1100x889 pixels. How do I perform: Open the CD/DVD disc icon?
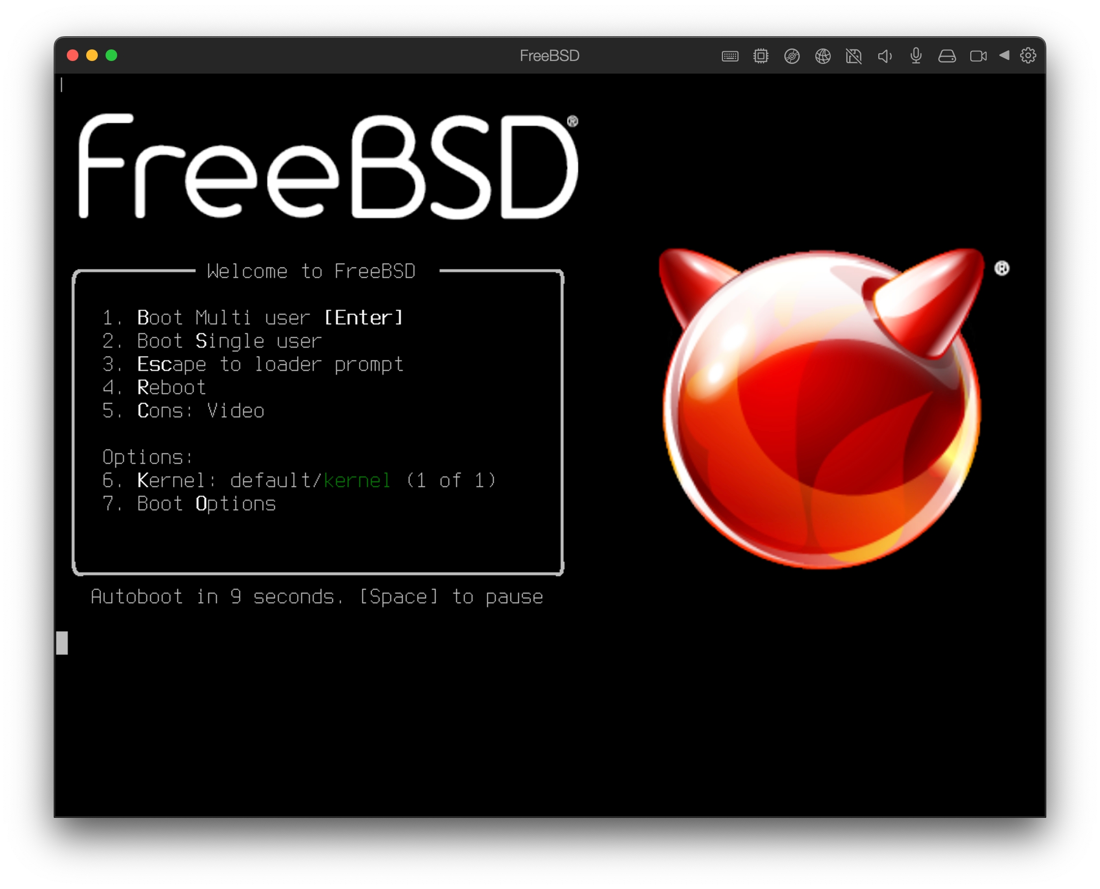pyautogui.click(x=792, y=56)
